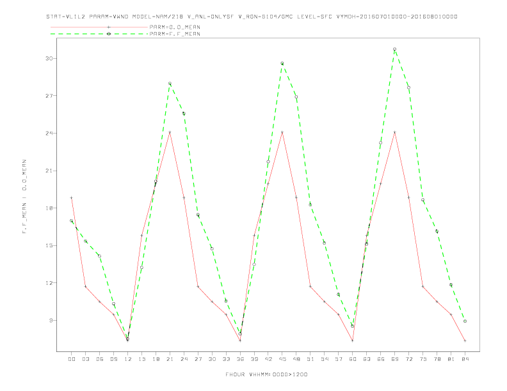This screenshot has width=507, height=391.
Task: Click y-axis tick label 30
Action: tap(49, 58)
